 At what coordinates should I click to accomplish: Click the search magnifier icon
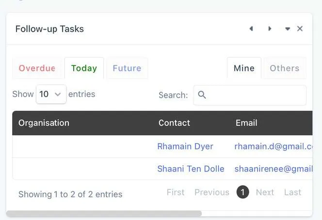pos(202,95)
